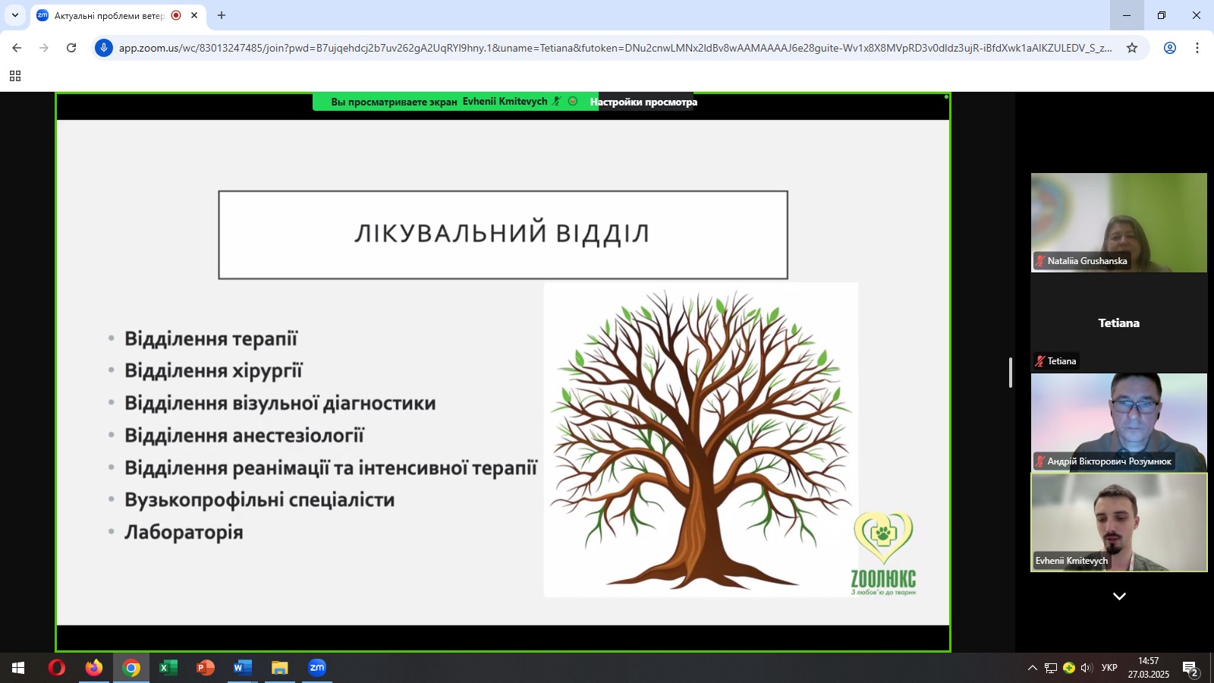
Task: Click the screen sharing banner for Evhenii Kmitevych
Action: (x=455, y=102)
